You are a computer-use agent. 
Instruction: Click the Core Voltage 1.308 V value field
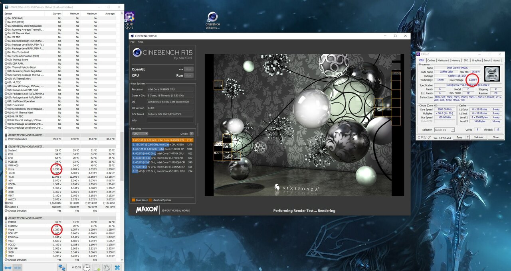tap(473, 80)
